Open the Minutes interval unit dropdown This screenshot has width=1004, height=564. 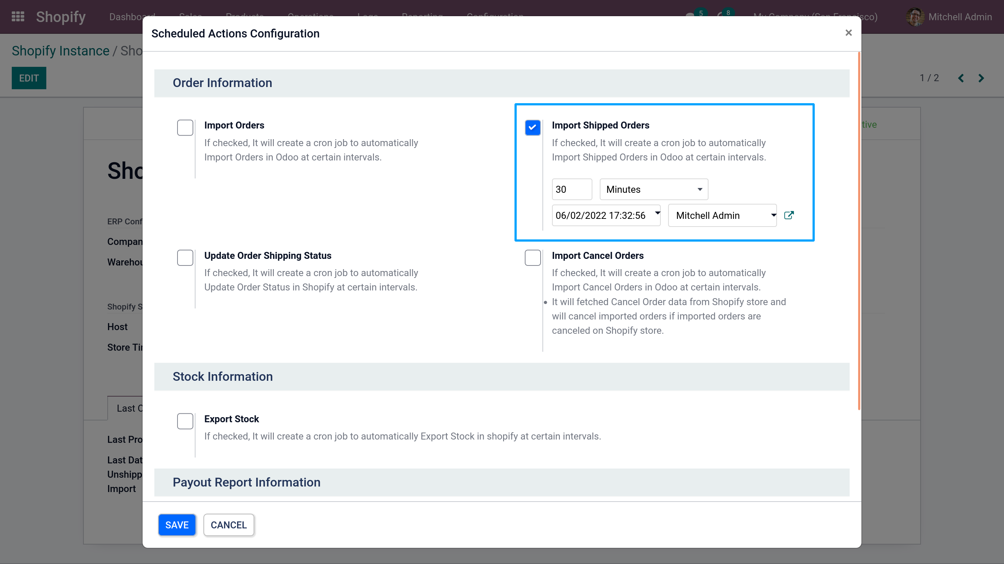pos(654,189)
